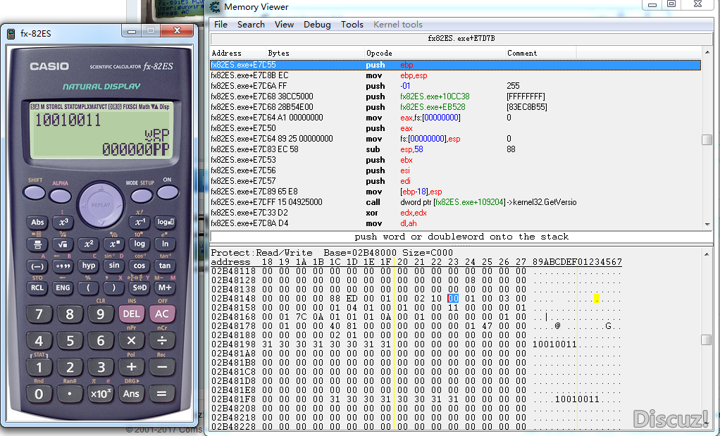Click the Abs key on calculator
The height and width of the screenshot is (436, 720).
37,223
